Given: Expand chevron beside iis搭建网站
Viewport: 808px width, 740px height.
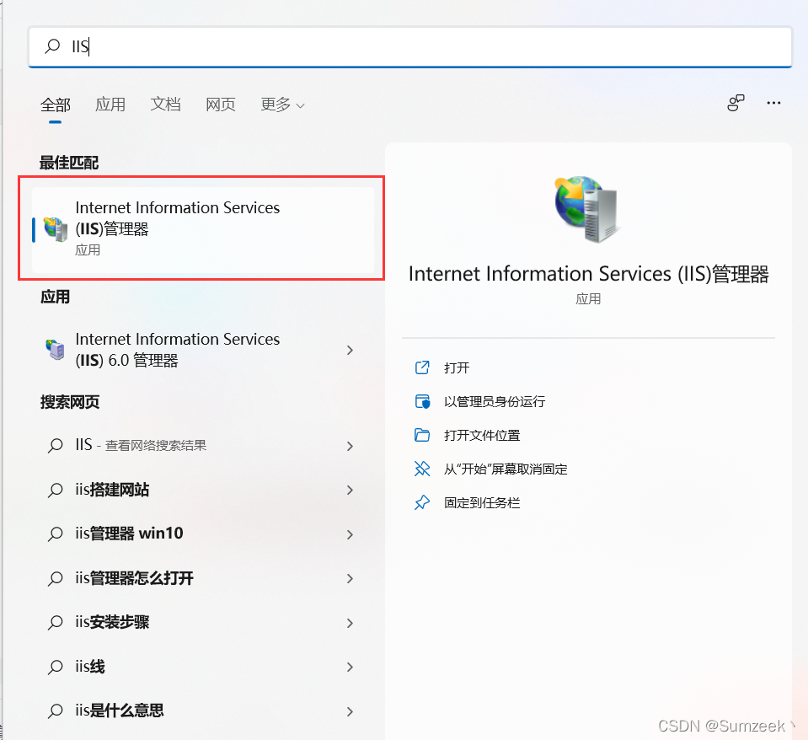Looking at the screenshot, I should pyautogui.click(x=350, y=490).
